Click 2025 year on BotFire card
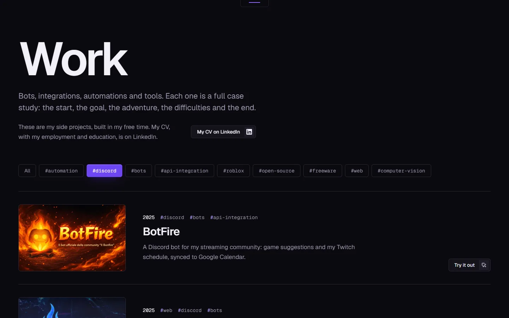Viewport: 509px width, 318px height. pyautogui.click(x=149, y=217)
